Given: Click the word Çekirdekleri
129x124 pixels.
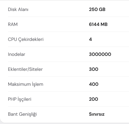Looking at the screenshot, I should click(x=31, y=40).
